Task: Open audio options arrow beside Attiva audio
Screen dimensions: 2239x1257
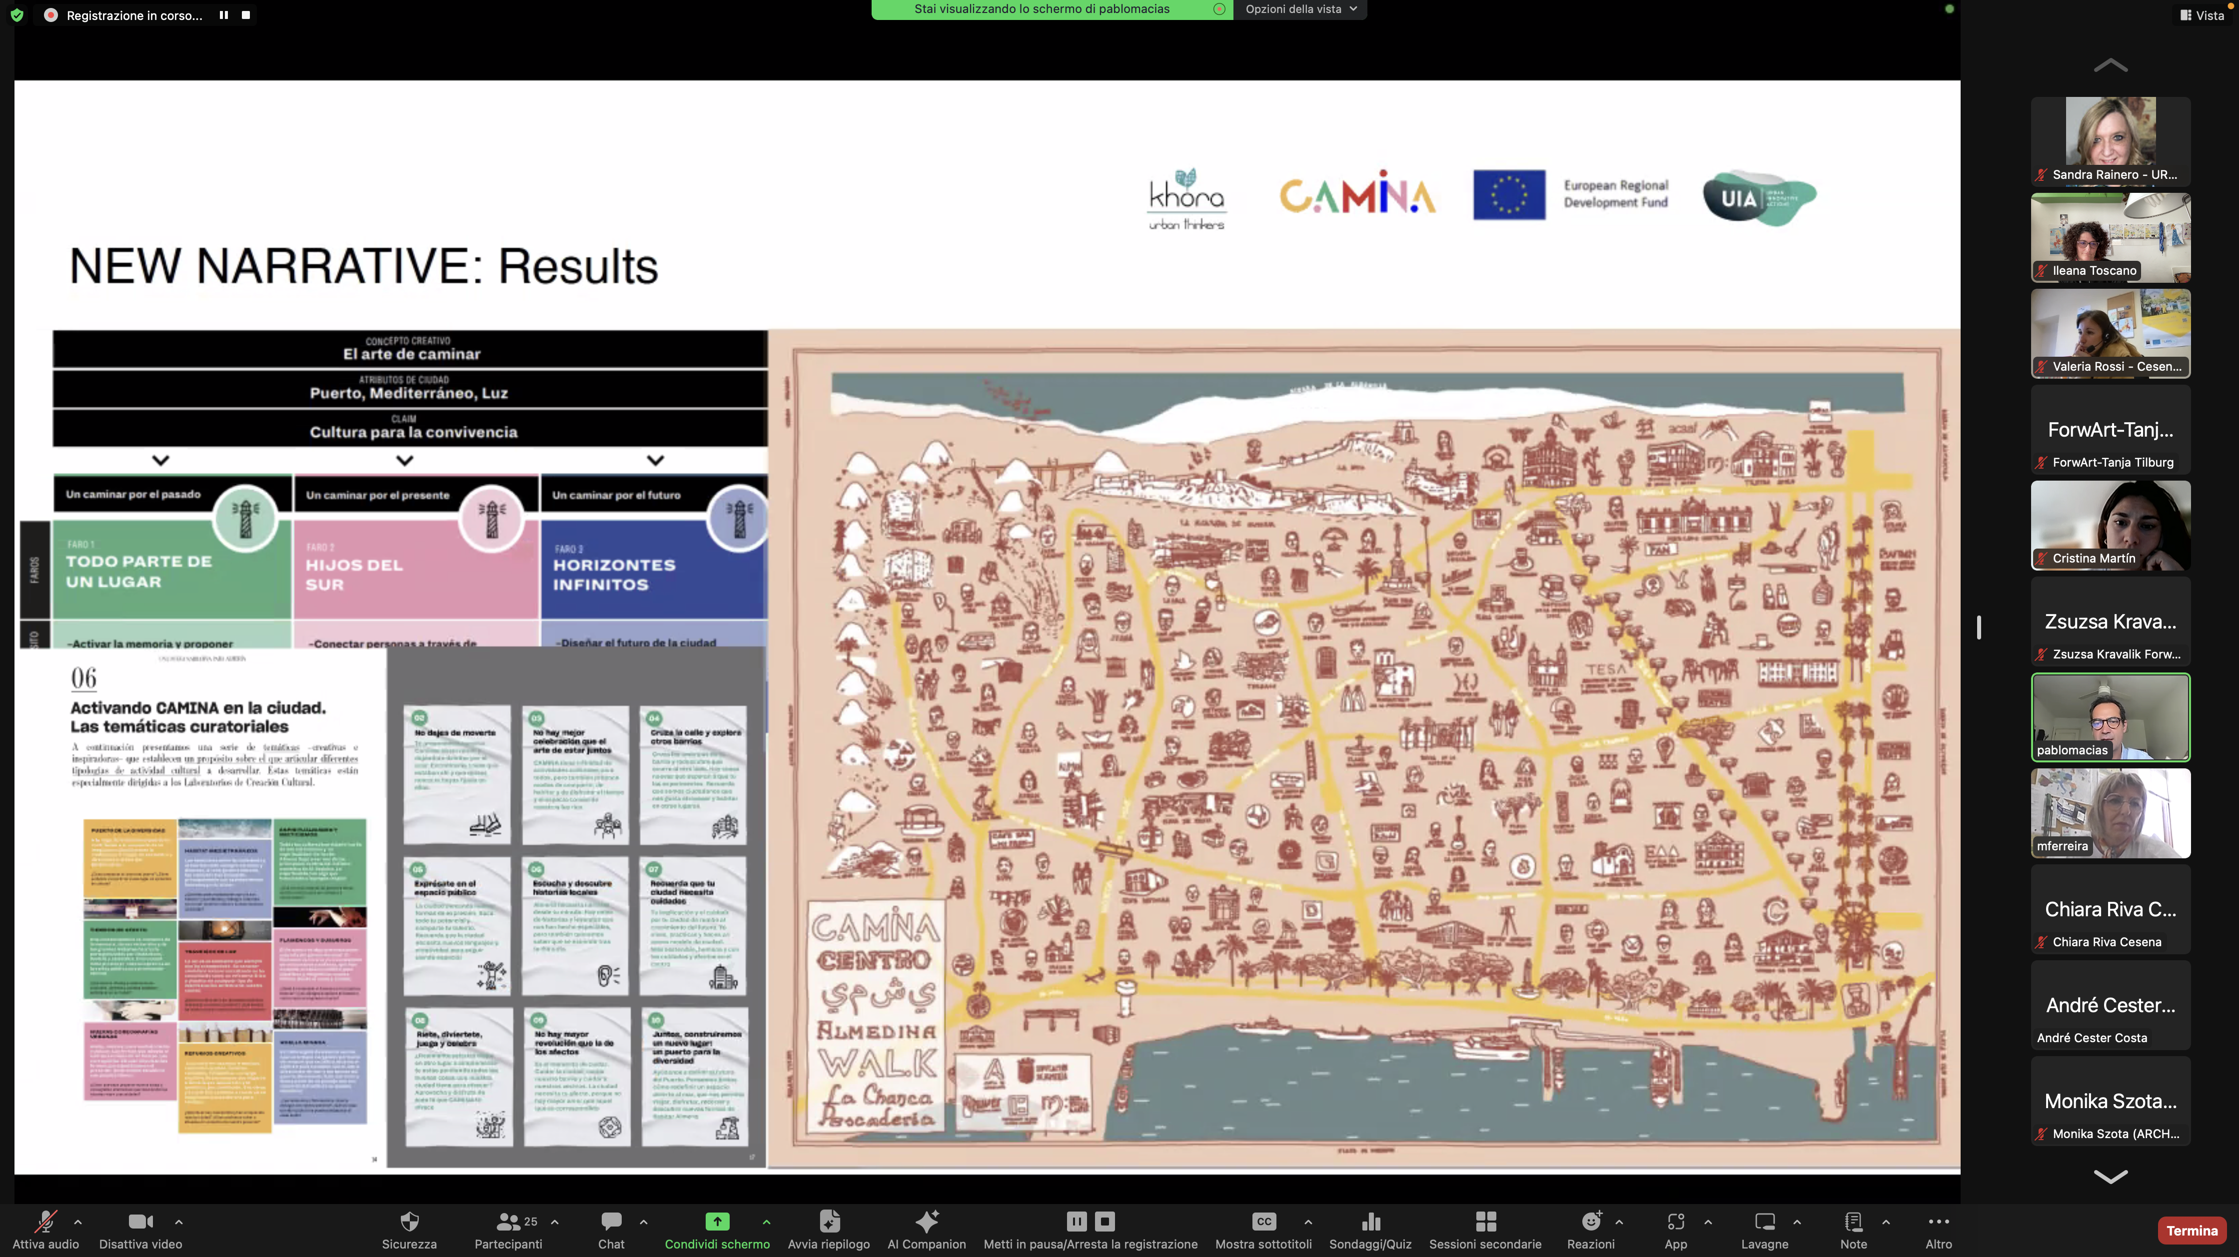Action: [x=78, y=1222]
